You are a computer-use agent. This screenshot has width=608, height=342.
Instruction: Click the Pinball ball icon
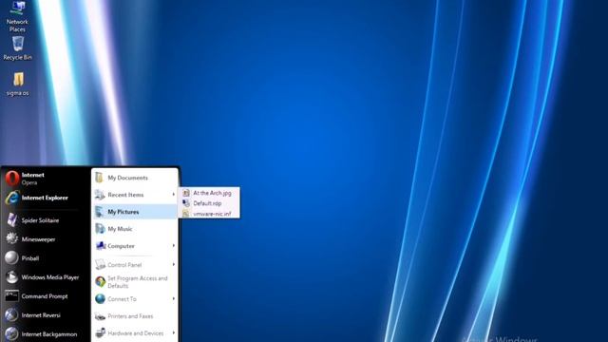(x=11, y=257)
